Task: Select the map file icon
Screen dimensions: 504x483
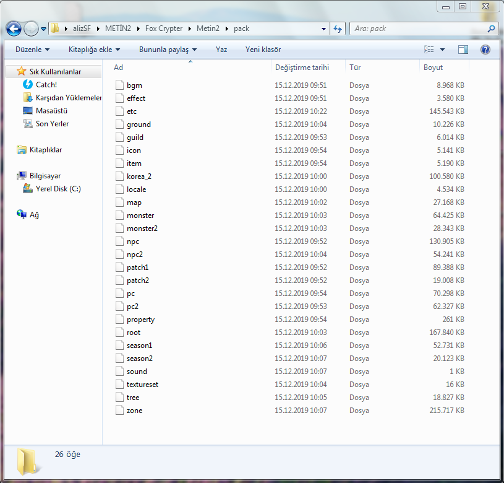Action: 119,202
